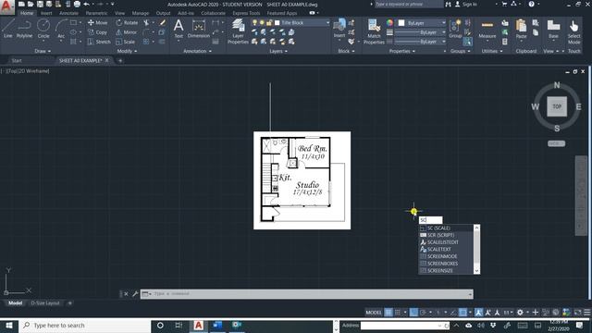The height and width of the screenshot is (333, 592).
Task: Open the Home ribbon tab
Action: pos(27,13)
